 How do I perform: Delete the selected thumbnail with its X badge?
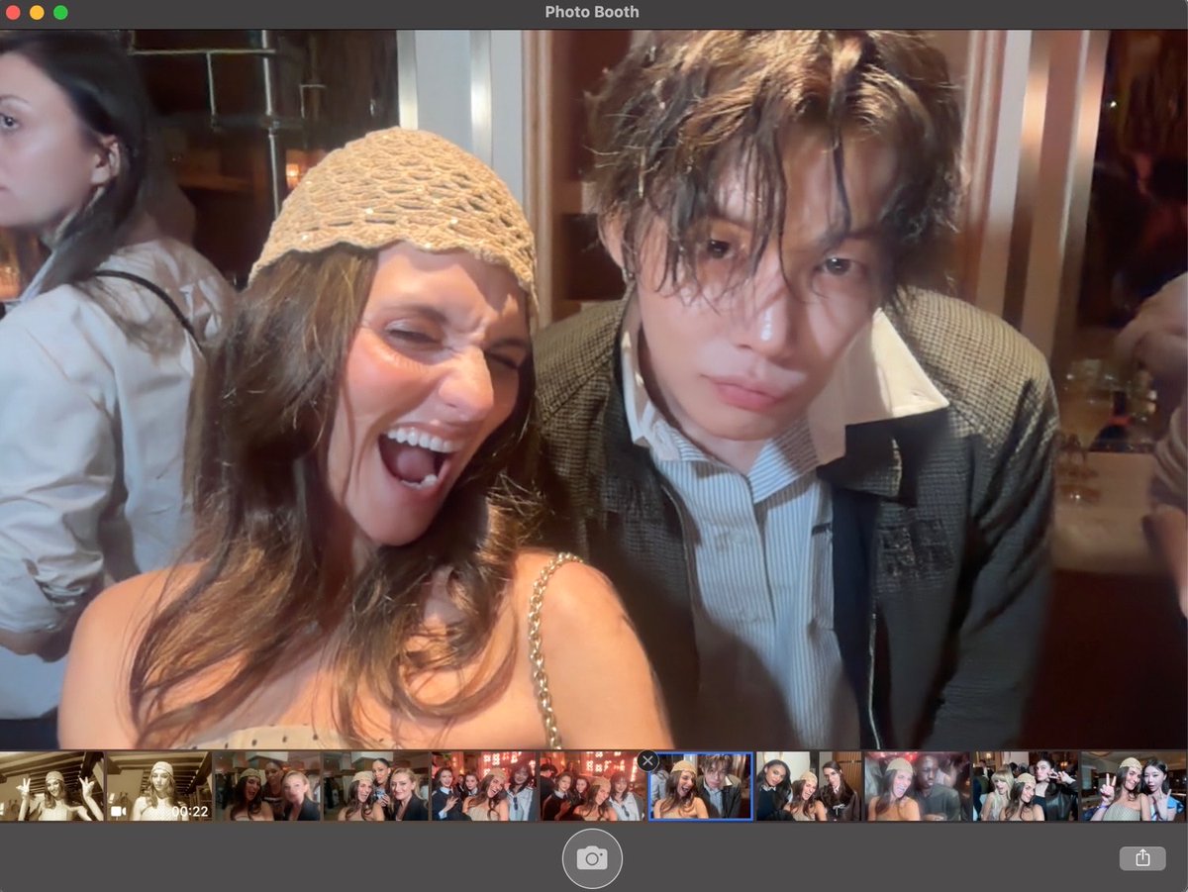[647, 760]
